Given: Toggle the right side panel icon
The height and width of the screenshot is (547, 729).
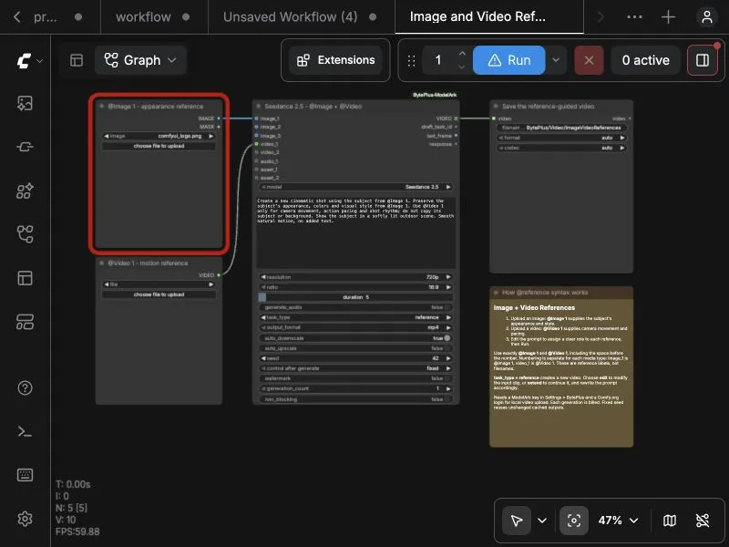Looking at the screenshot, I should [703, 60].
